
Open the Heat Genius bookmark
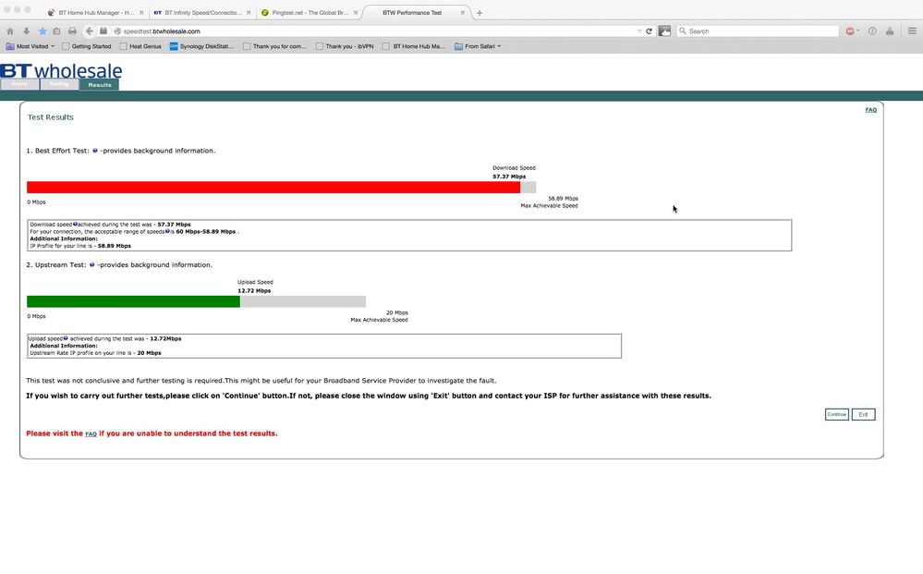point(140,46)
